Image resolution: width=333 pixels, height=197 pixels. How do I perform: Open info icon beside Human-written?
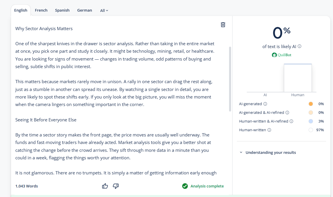click(x=269, y=130)
